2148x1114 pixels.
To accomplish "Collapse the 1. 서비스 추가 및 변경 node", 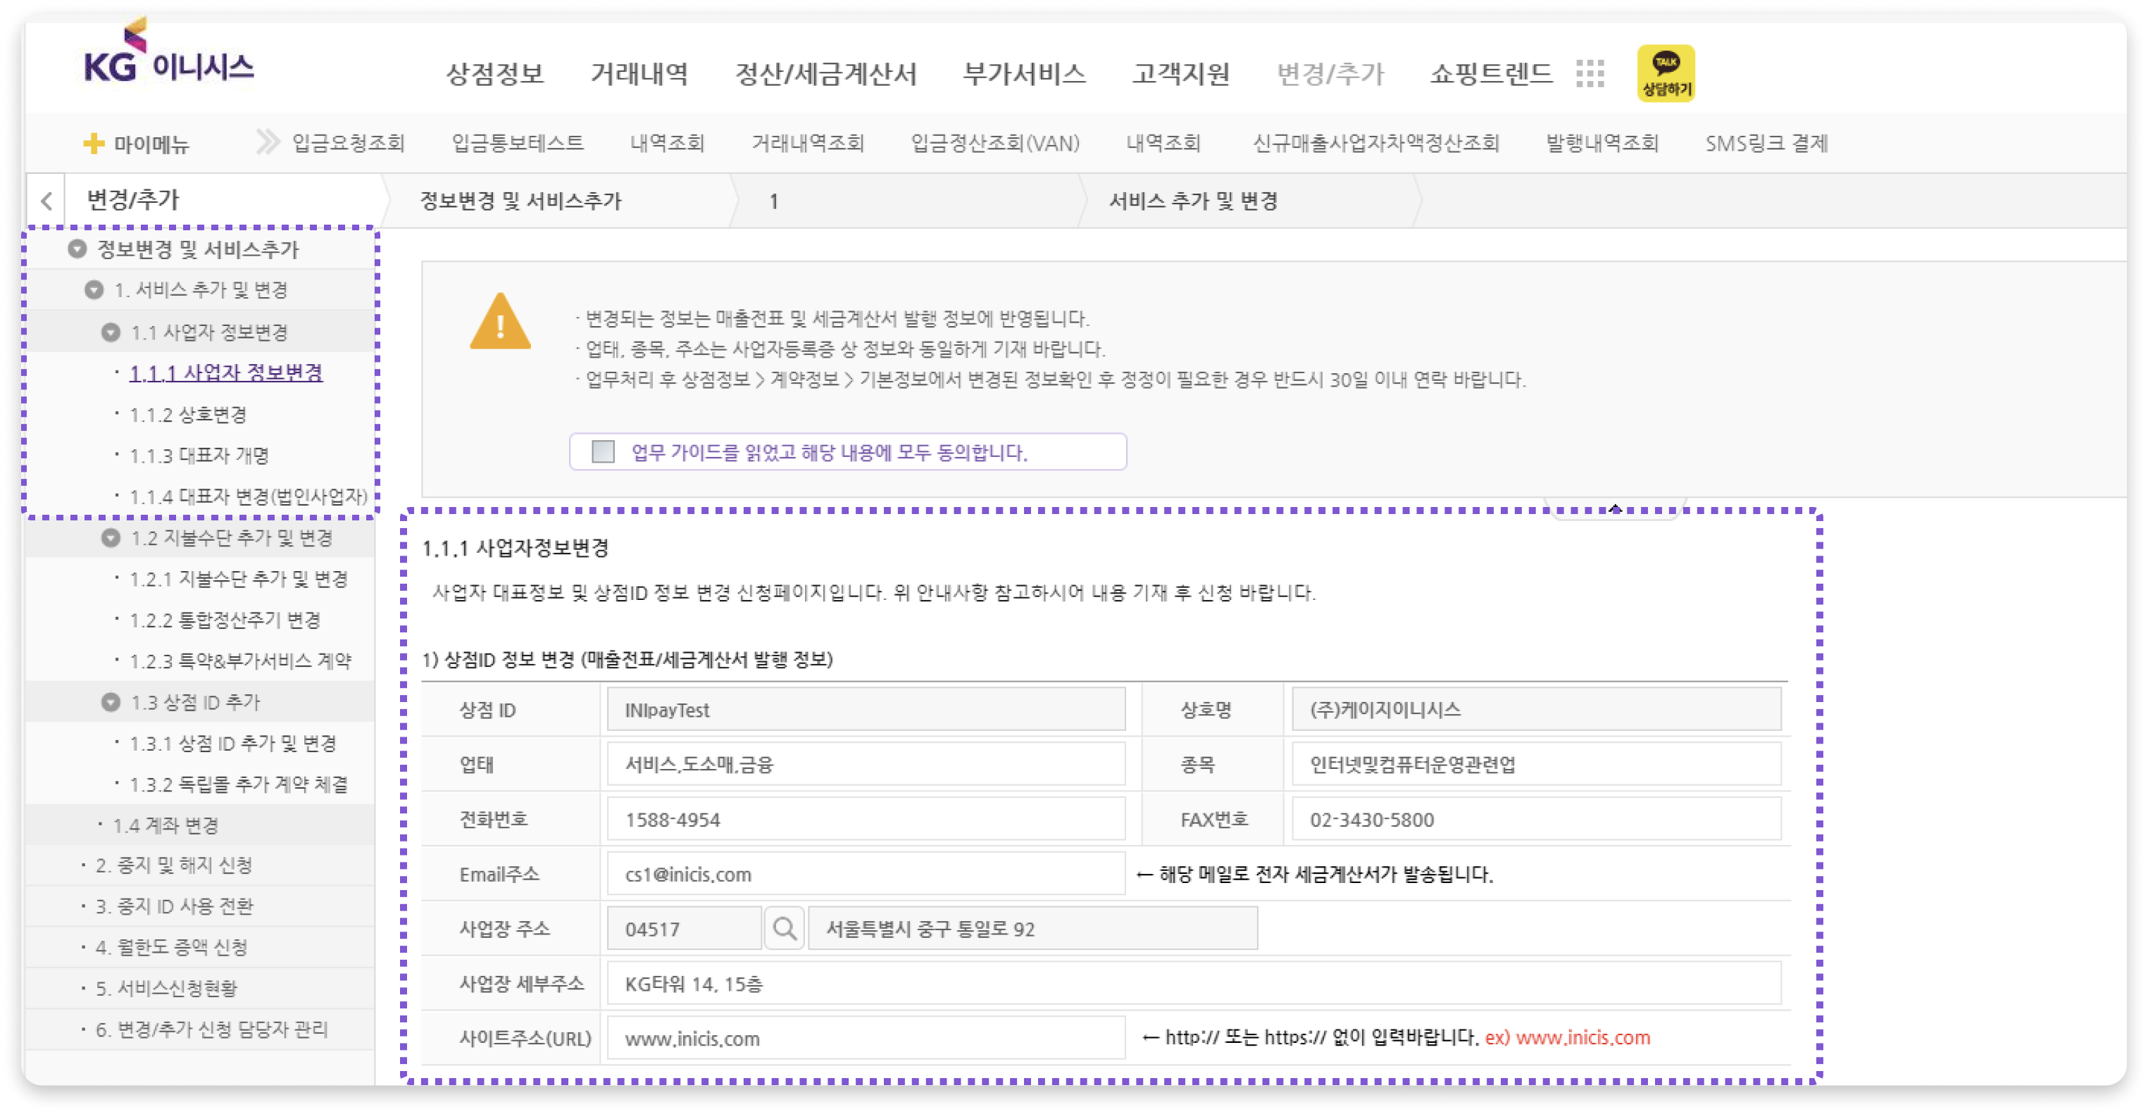I will [94, 289].
